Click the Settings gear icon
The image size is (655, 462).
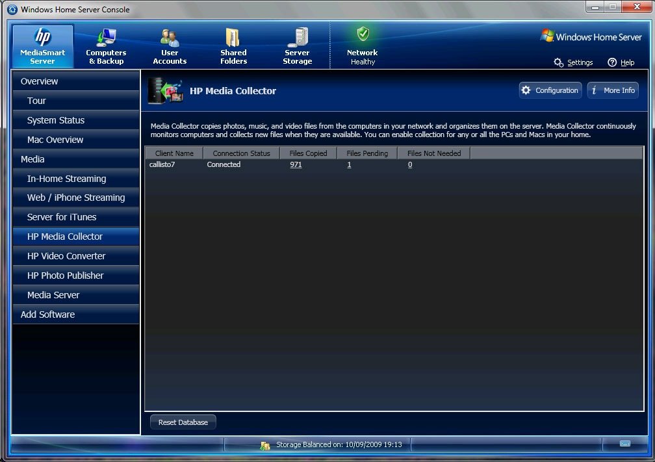(x=559, y=62)
